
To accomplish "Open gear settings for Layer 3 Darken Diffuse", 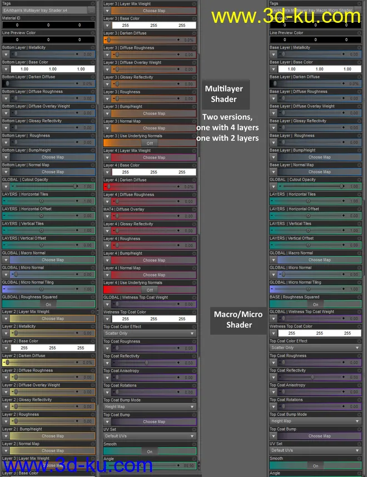I will (194, 33).
